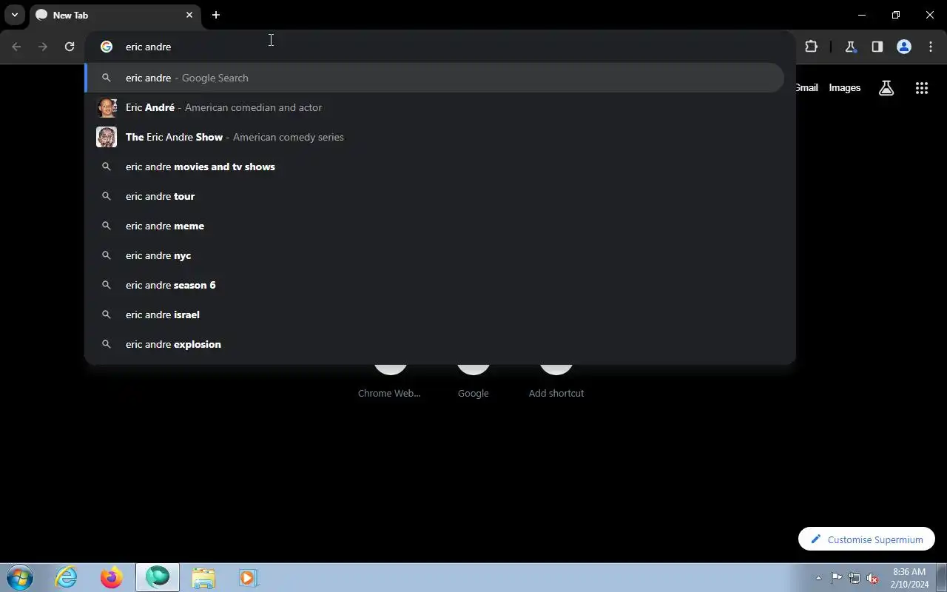Choose 'eric andre explosion' suggestion

click(434, 344)
